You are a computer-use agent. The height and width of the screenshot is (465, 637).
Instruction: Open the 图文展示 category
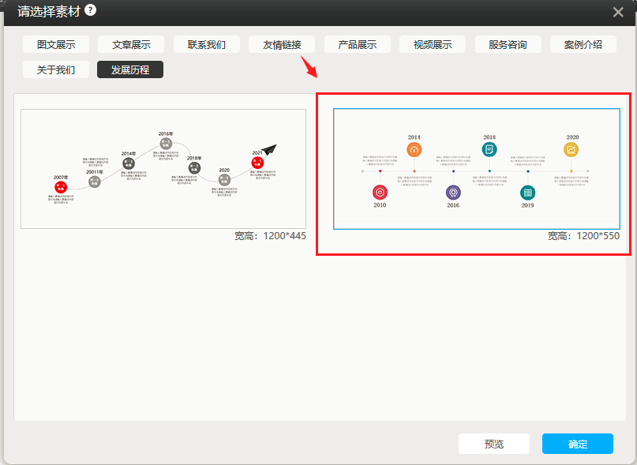click(55, 44)
